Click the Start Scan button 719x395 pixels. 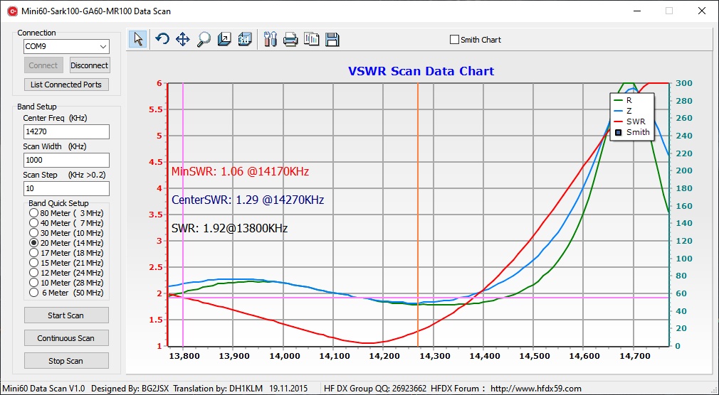(66, 315)
